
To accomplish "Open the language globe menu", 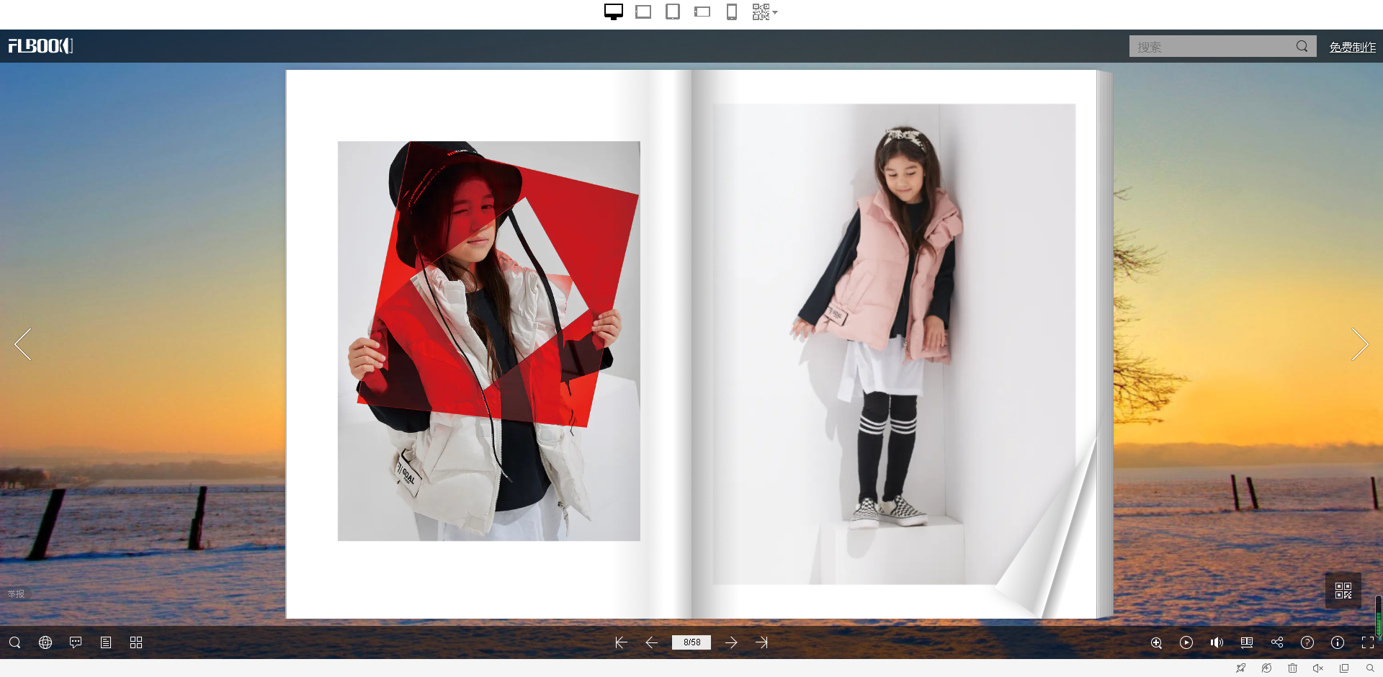I will point(45,642).
